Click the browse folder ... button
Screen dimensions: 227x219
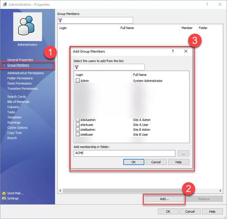183,153
